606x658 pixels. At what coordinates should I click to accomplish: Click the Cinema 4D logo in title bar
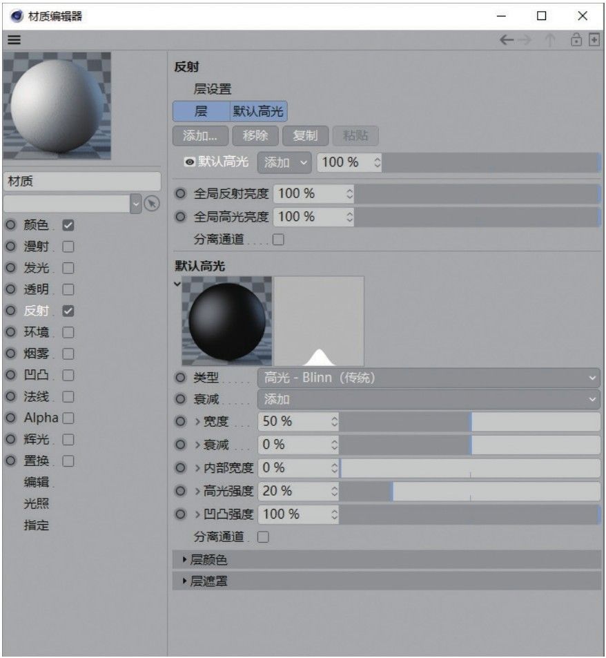click(17, 16)
